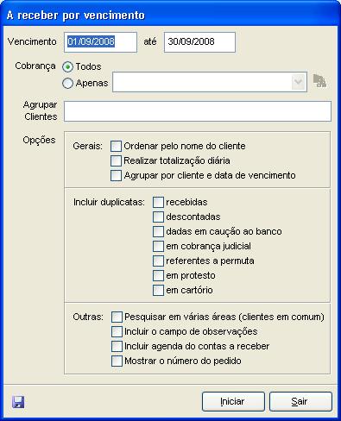Click the 'Opções' label

39,141
